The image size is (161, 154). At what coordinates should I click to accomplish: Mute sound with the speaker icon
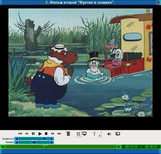(109, 134)
